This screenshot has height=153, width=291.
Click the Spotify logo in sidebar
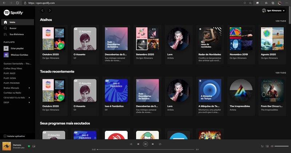[13, 13]
